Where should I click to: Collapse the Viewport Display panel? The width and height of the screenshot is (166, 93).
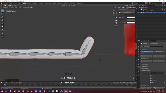[146, 71]
